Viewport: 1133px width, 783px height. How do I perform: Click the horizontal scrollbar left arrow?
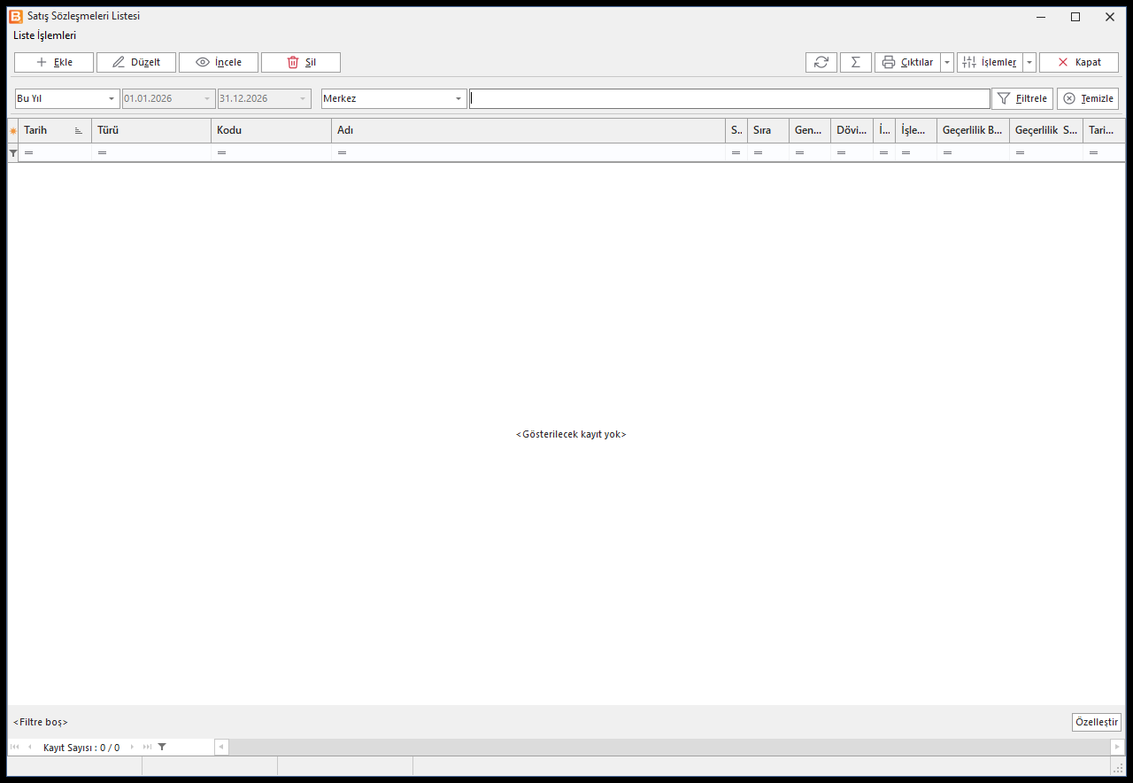221,747
